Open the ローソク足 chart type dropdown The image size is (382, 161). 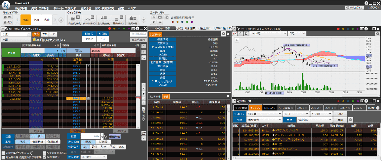click(x=268, y=34)
